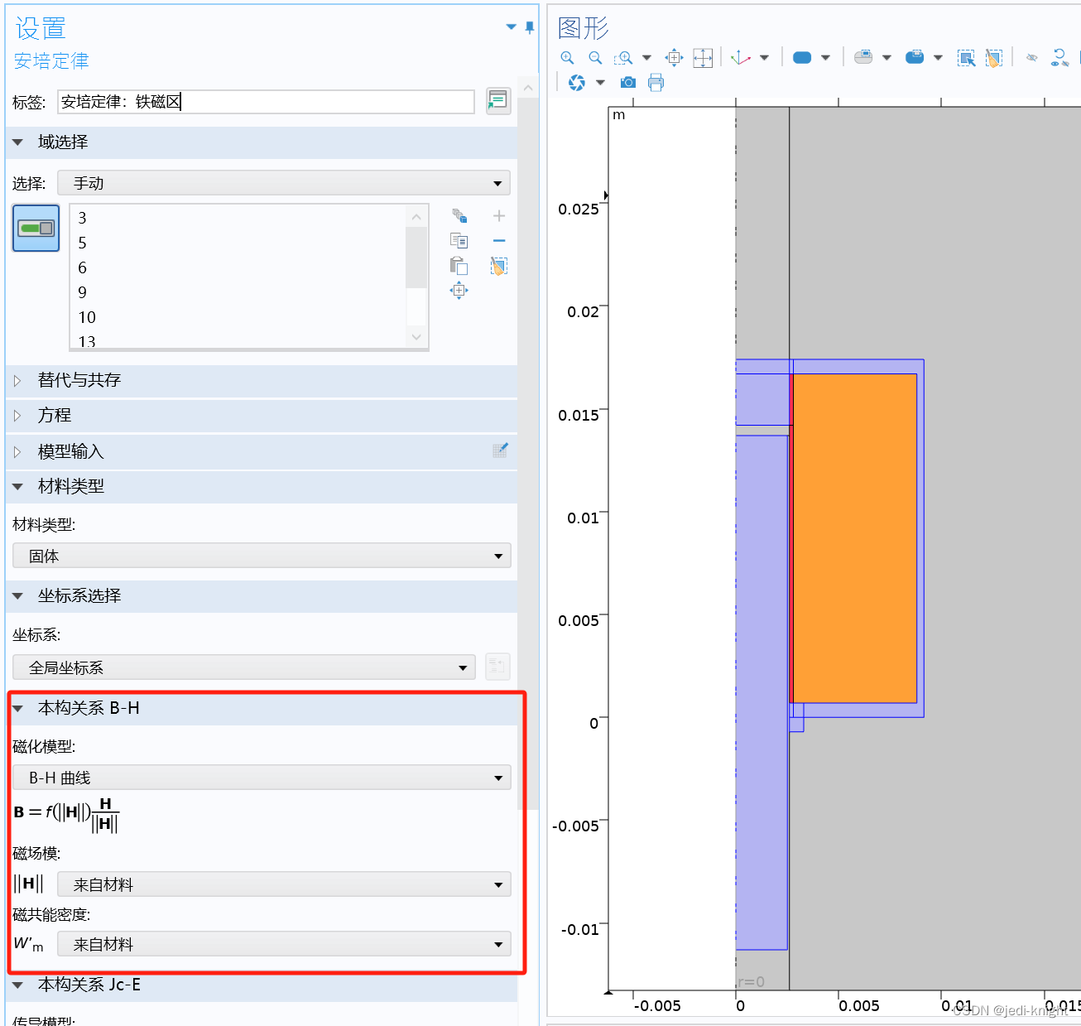Click the paste selection clipboard icon
This screenshot has width=1081, height=1026.
click(459, 266)
